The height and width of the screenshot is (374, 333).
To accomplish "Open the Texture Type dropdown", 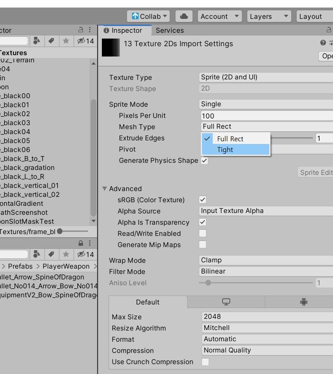I will coord(266,77).
